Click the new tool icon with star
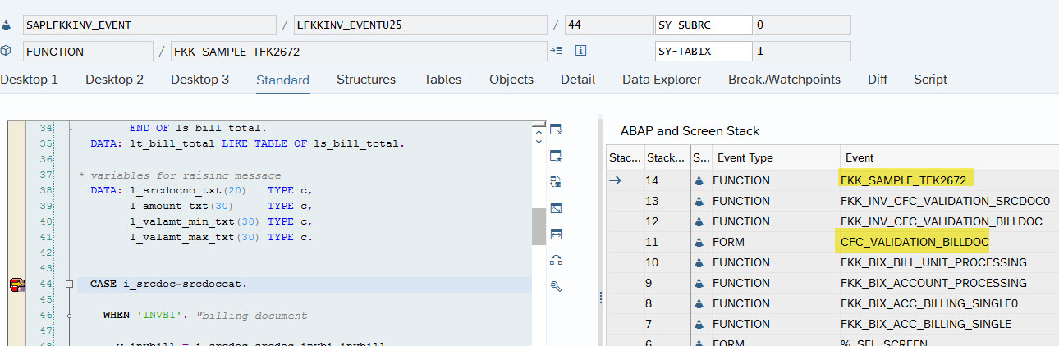 click(x=556, y=156)
